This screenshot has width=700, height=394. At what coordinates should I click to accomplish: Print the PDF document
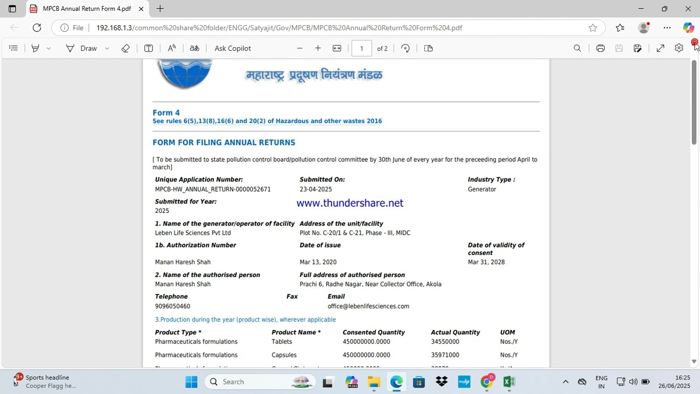click(600, 48)
